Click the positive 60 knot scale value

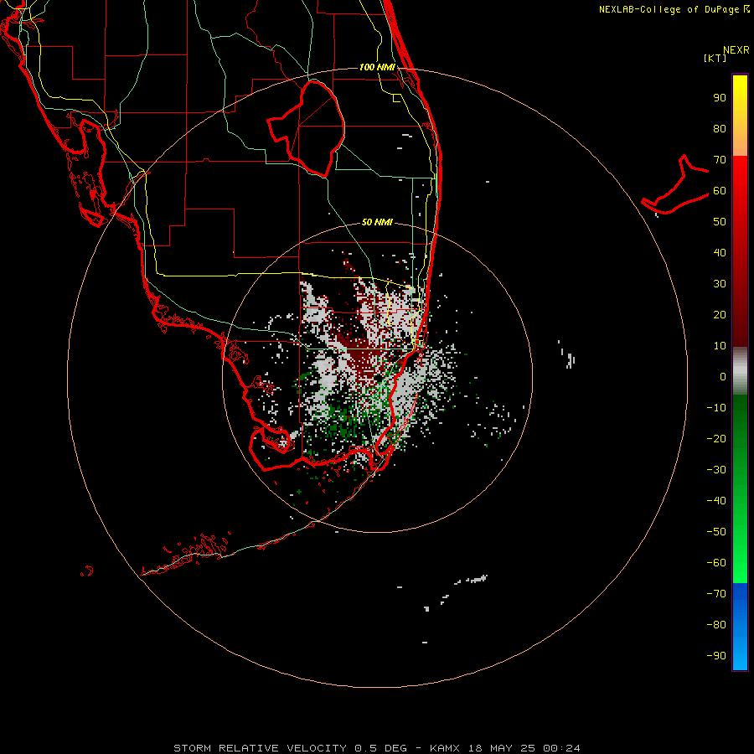tap(720, 190)
